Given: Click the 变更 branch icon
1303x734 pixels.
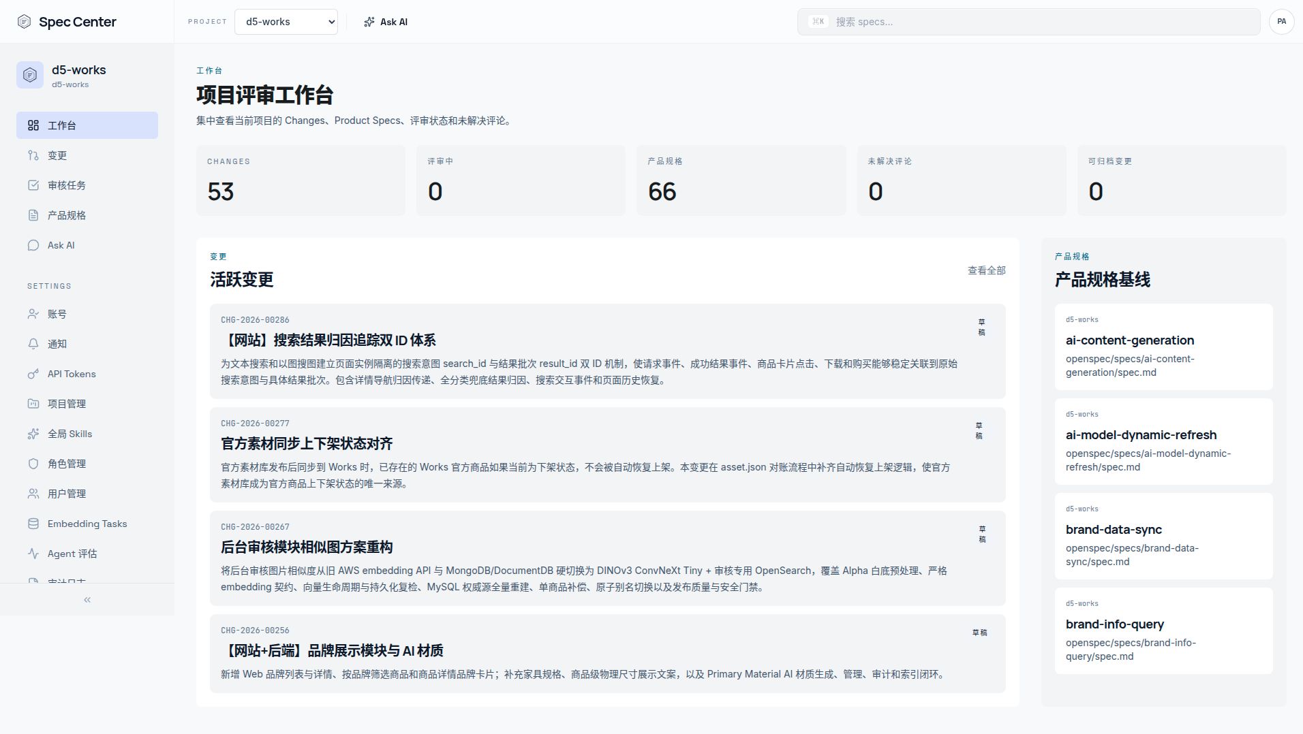Looking at the screenshot, I should [33, 155].
